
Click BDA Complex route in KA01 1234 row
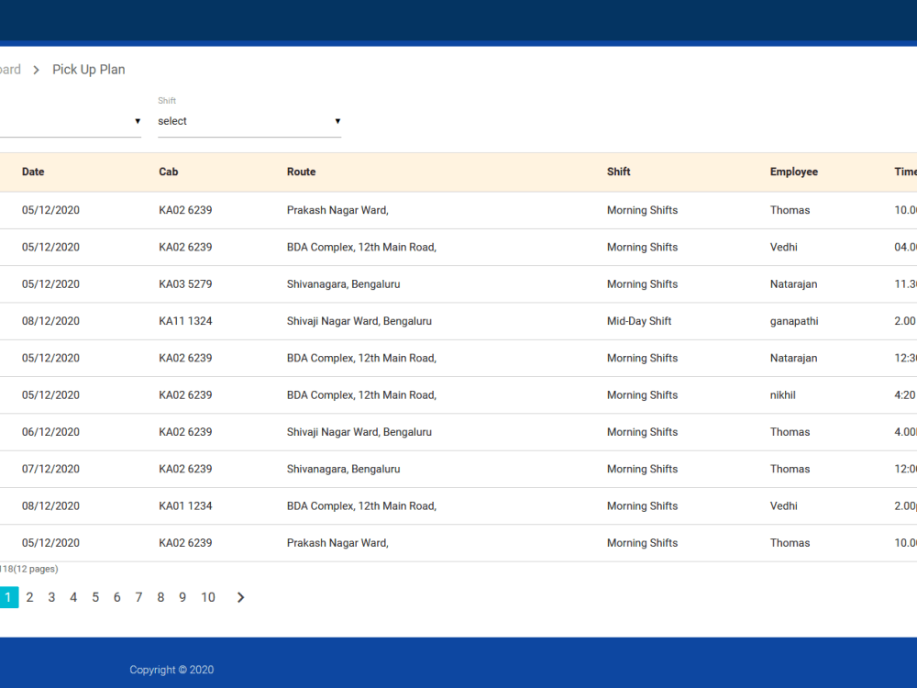(x=361, y=506)
